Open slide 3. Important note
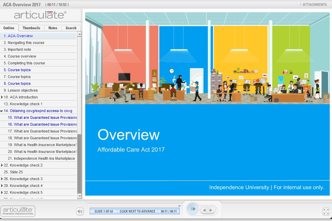 click(x=38, y=49)
